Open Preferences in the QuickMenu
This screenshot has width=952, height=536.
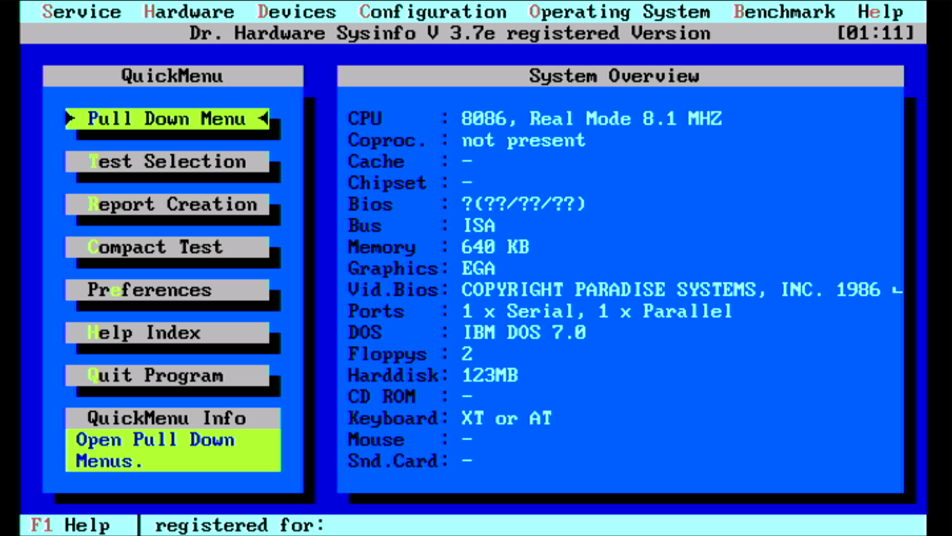click(167, 290)
